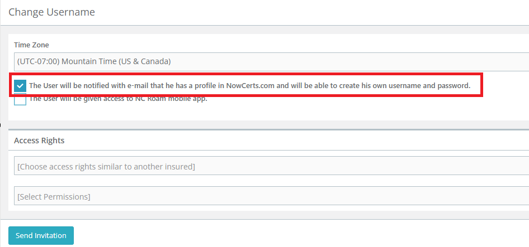Viewport: 529px width, 247px height.
Task: Uncheck the e-mail notification checkbox
Action: pyautogui.click(x=20, y=86)
